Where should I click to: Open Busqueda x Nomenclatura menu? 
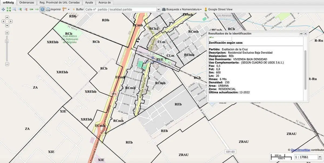point(182,9)
